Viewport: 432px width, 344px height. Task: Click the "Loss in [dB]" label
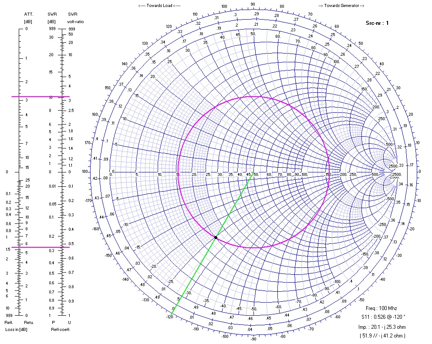pyautogui.click(x=15, y=329)
